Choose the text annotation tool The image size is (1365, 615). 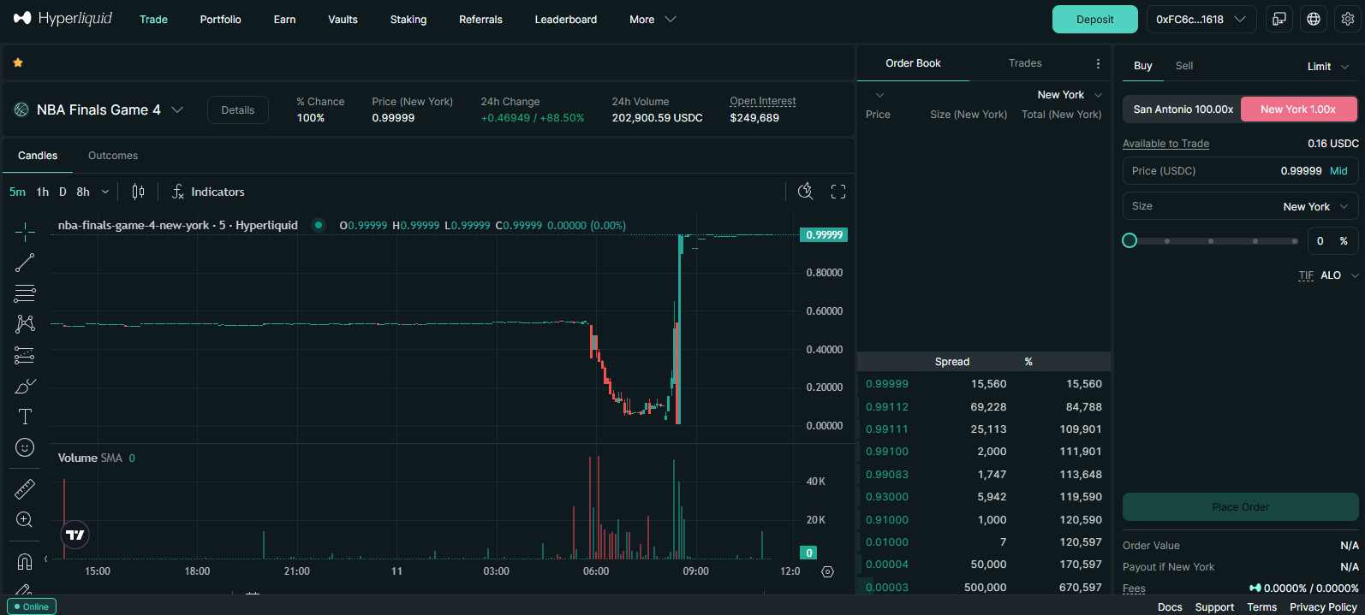[x=25, y=417]
